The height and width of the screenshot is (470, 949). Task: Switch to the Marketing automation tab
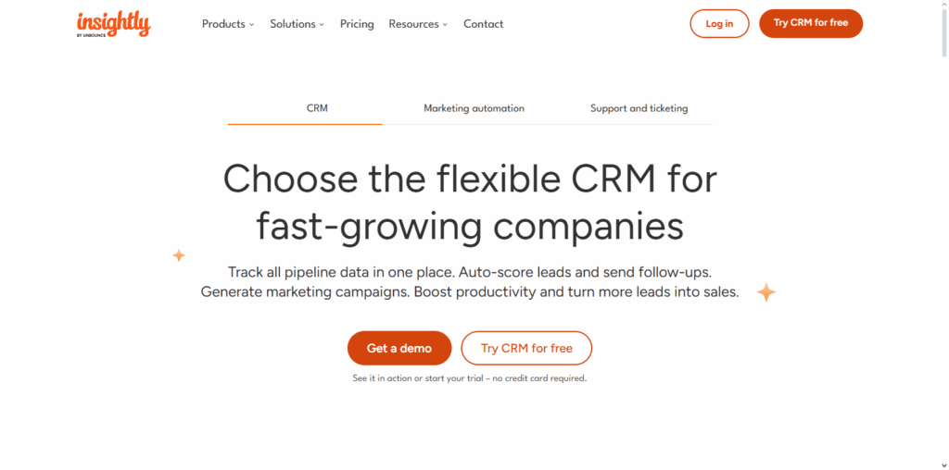click(x=474, y=108)
